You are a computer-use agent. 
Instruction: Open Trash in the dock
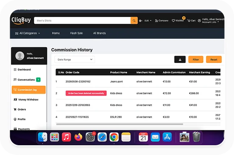[196, 137]
